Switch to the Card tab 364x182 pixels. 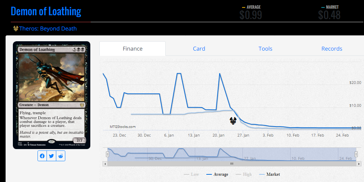[199, 49]
